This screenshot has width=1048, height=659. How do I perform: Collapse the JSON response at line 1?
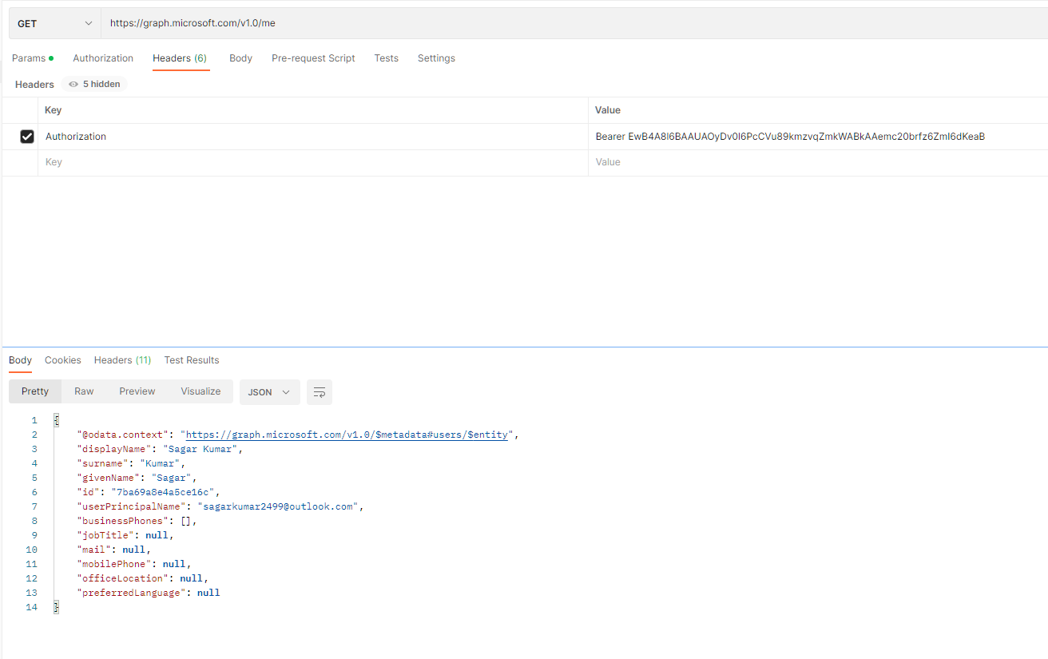click(54, 419)
